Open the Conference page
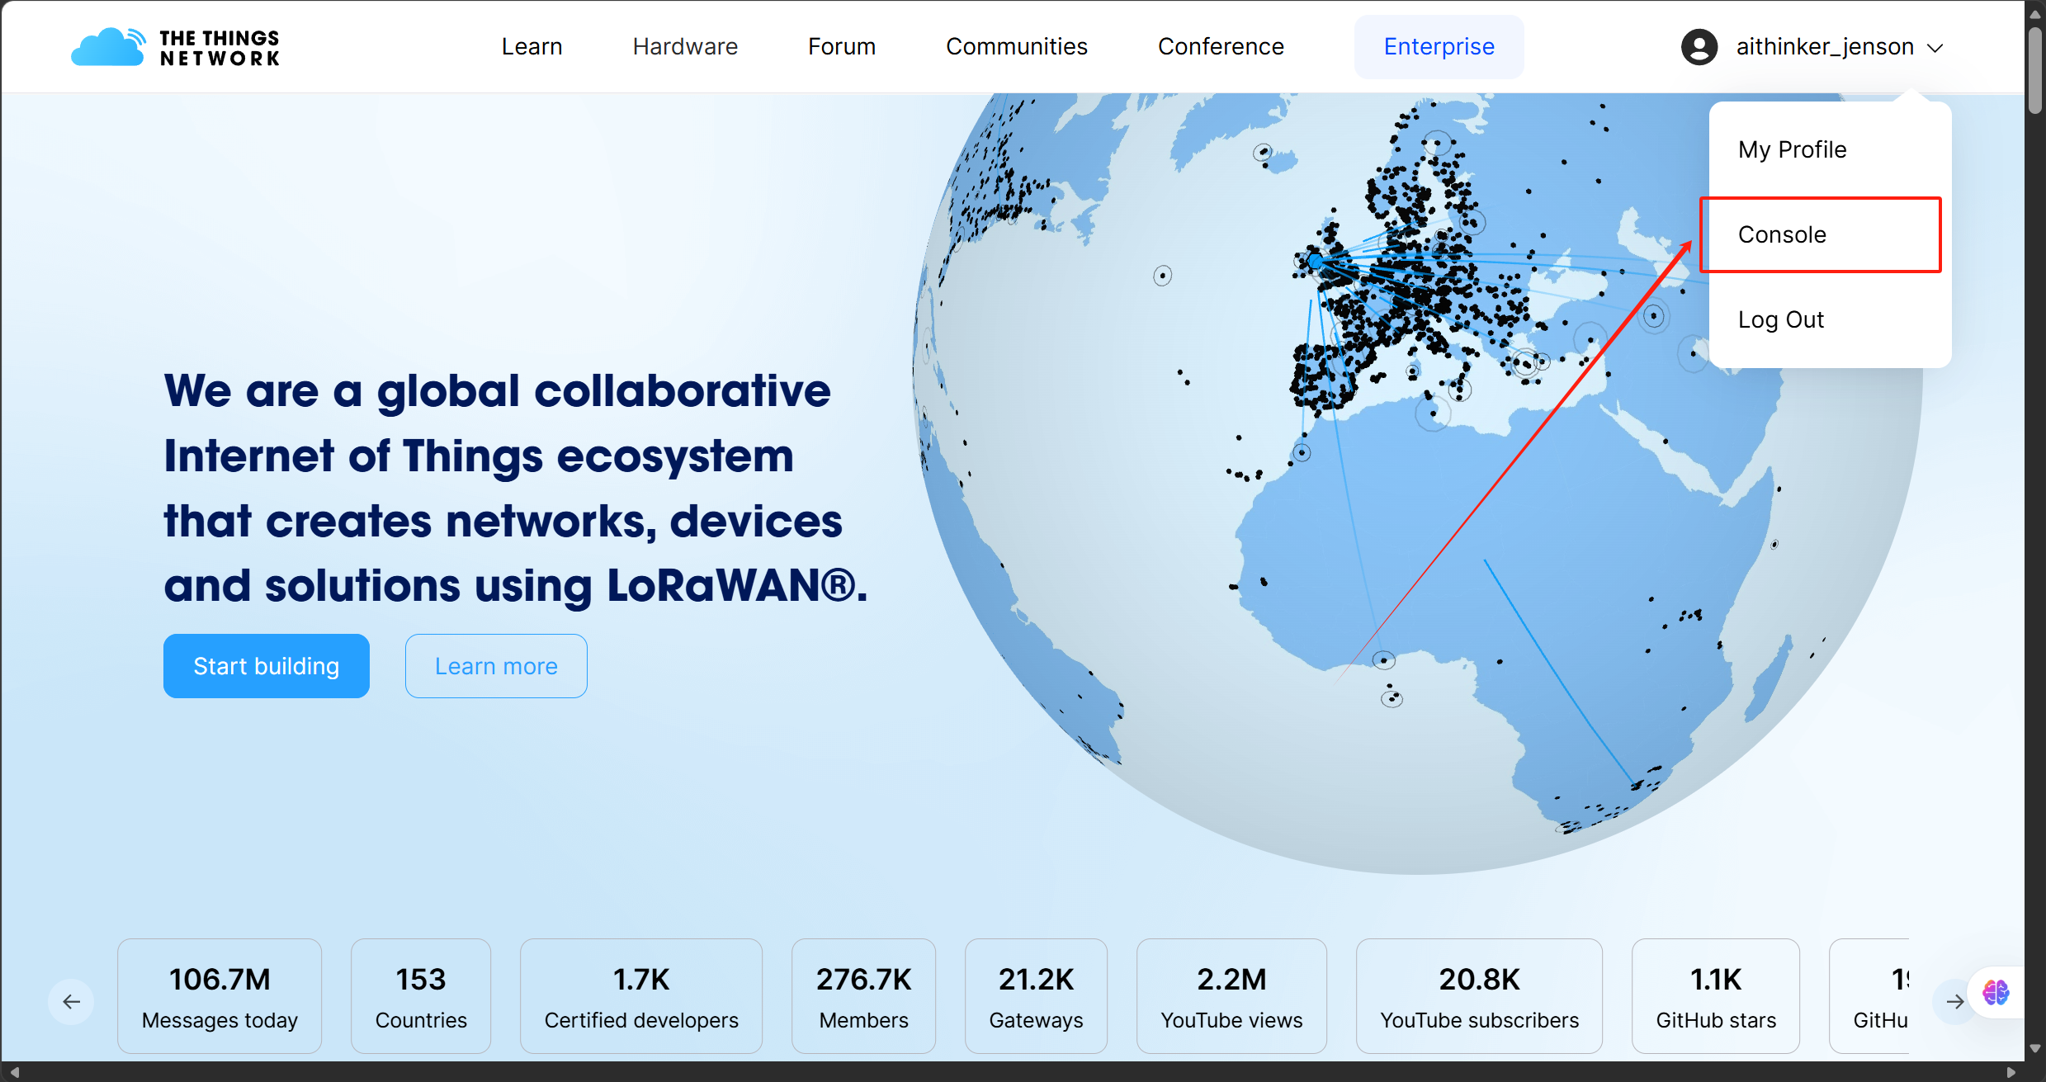The height and width of the screenshot is (1082, 2046). click(1221, 47)
